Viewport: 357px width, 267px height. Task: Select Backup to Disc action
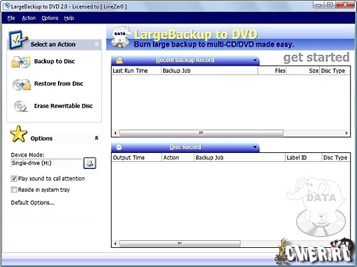coord(54,61)
